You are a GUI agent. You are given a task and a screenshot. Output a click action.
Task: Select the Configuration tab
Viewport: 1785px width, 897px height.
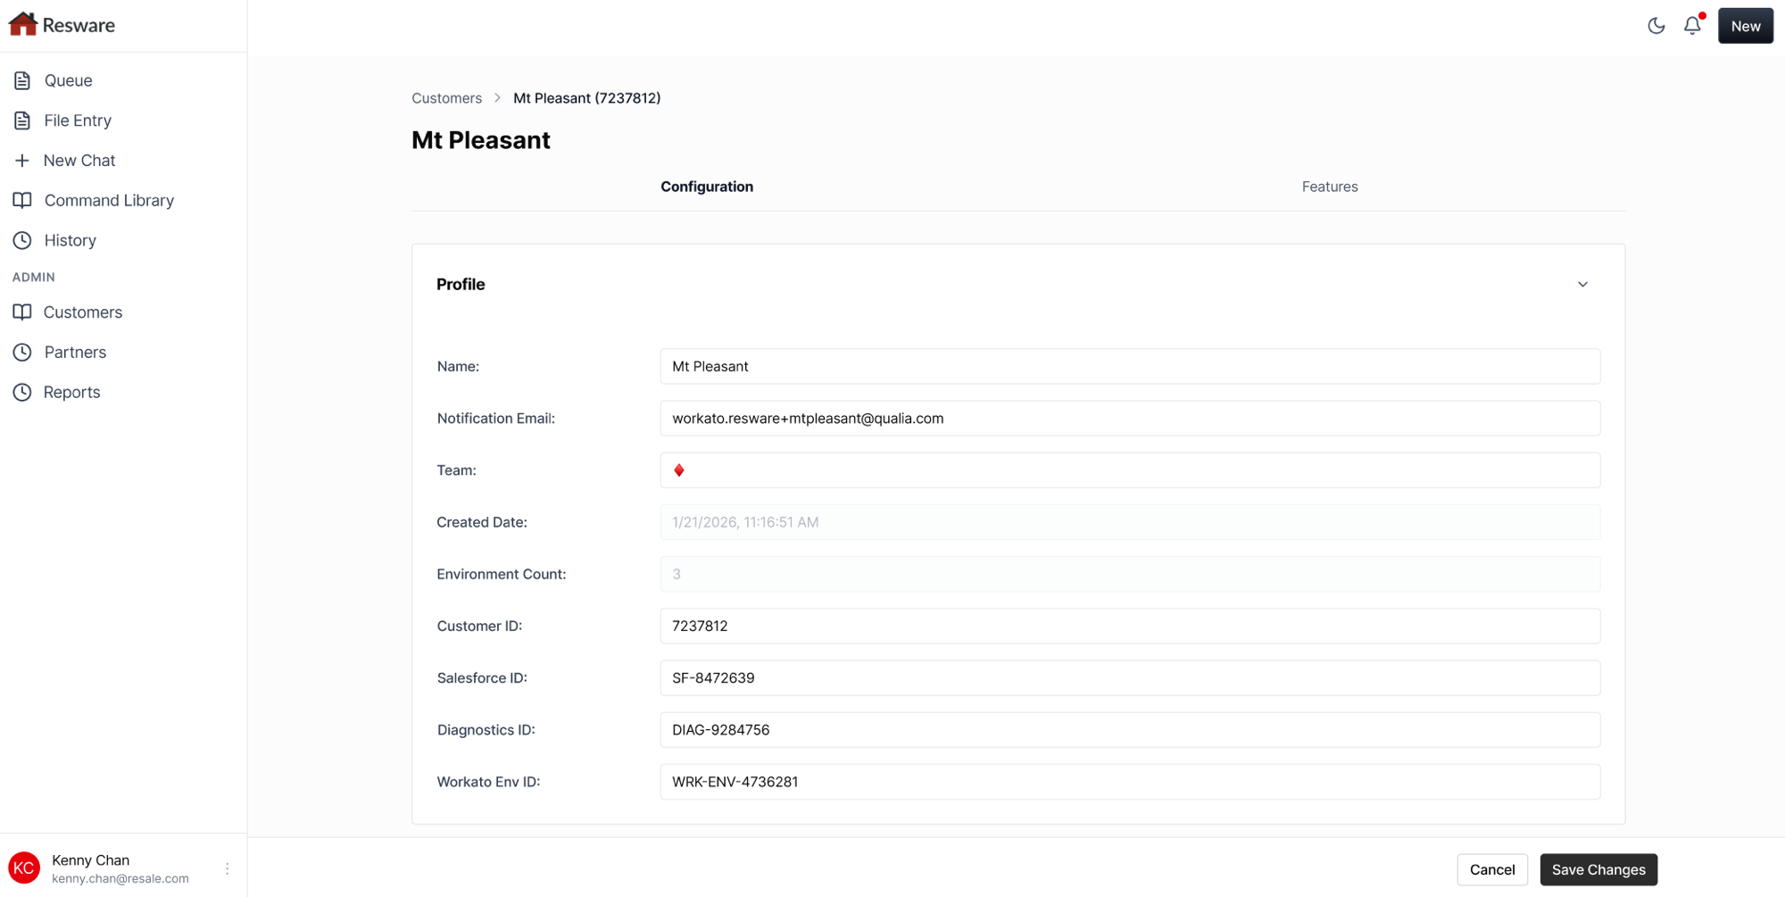click(x=707, y=187)
